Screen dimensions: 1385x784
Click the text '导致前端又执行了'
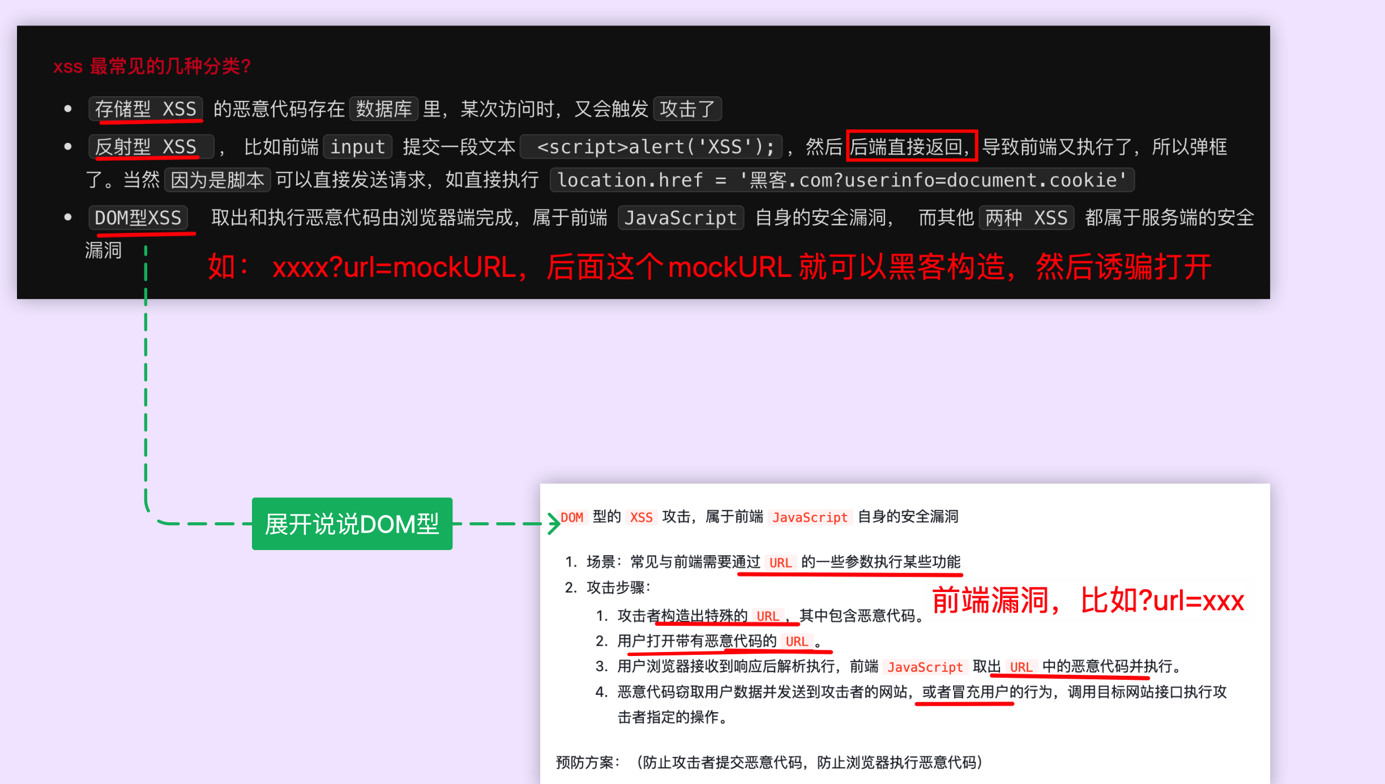click(x=1057, y=147)
